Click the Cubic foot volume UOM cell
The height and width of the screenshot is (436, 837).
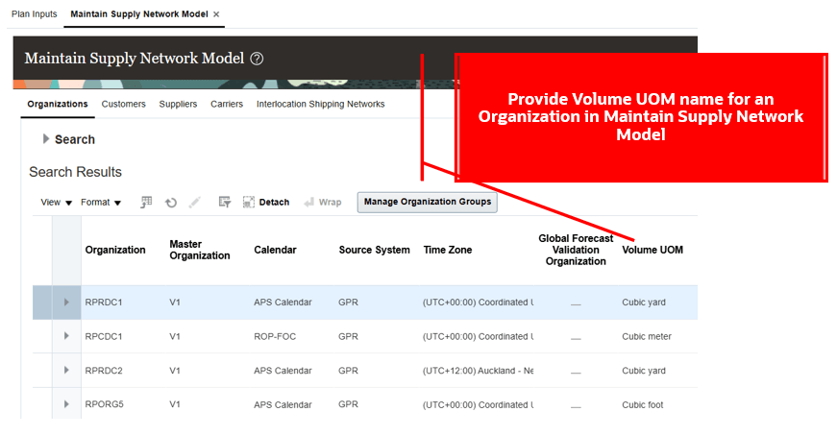[642, 404]
